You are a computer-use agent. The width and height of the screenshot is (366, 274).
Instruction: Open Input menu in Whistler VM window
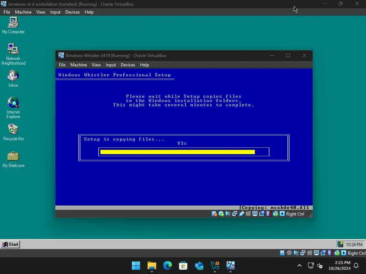click(111, 65)
